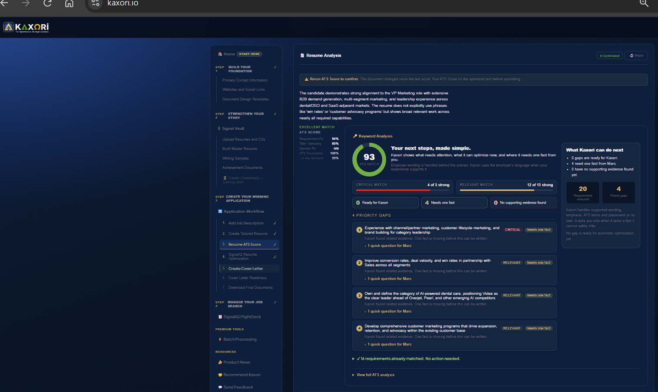The height and width of the screenshot is (392, 658).
Task: Open site information icon beside kaxori.io
Action: (x=96, y=3)
